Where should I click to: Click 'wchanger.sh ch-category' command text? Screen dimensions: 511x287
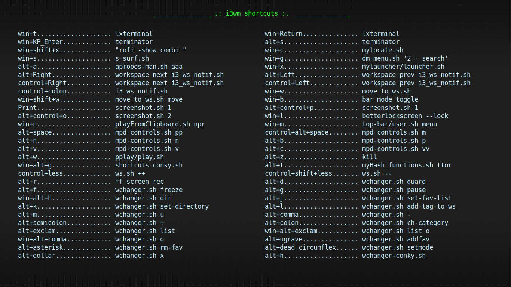[405, 223]
